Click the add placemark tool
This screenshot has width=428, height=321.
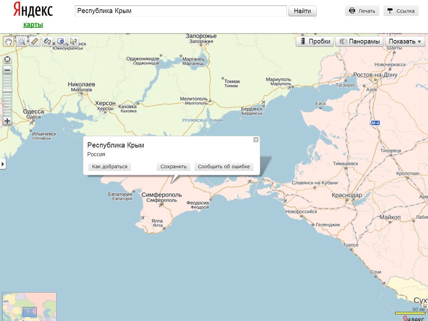point(61,41)
